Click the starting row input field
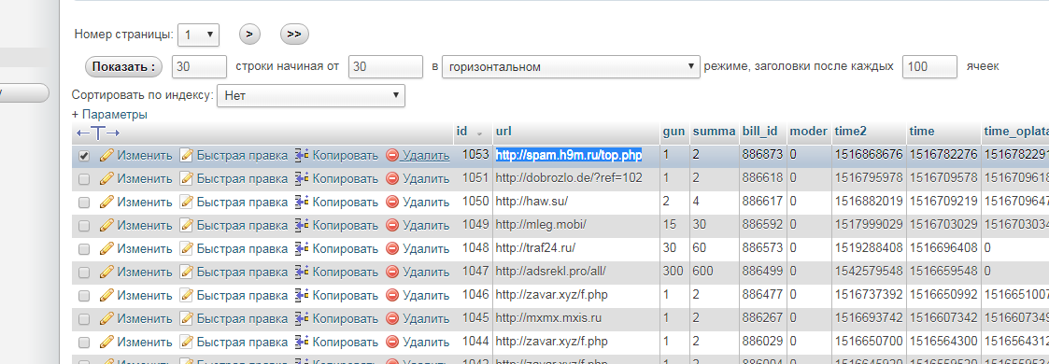Screen dimensions: 1049x364 click(386, 67)
